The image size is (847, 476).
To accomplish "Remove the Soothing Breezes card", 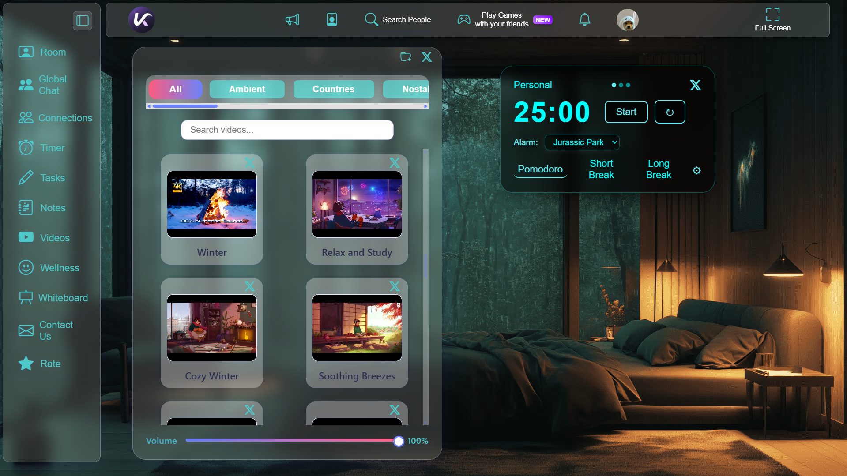I will coord(395,286).
